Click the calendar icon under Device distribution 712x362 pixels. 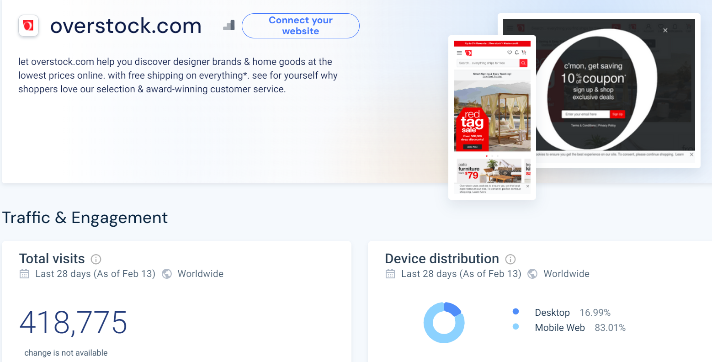[x=390, y=274]
